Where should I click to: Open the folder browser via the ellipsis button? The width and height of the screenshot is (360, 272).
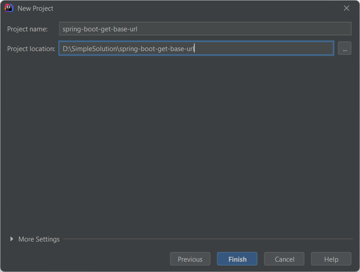[344, 48]
